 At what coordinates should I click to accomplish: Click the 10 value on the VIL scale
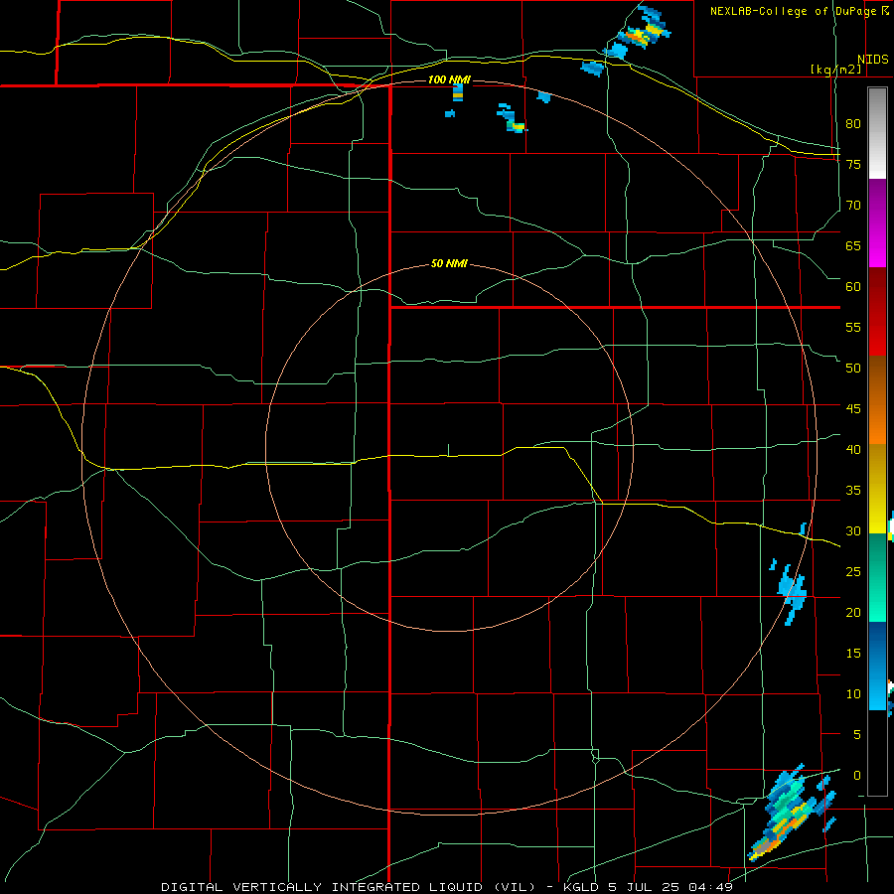coord(853,694)
